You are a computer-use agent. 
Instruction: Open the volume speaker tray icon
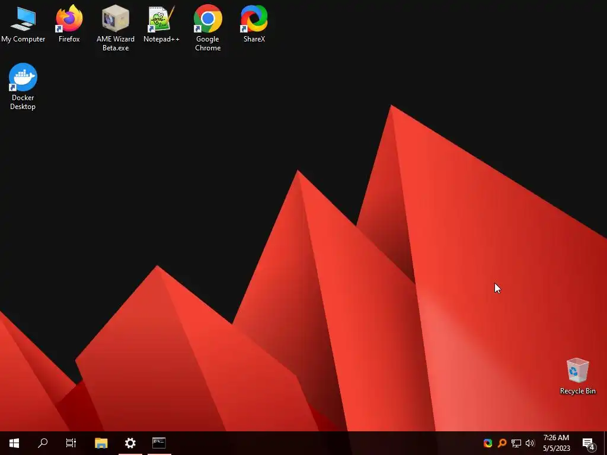(x=530, y=443)
